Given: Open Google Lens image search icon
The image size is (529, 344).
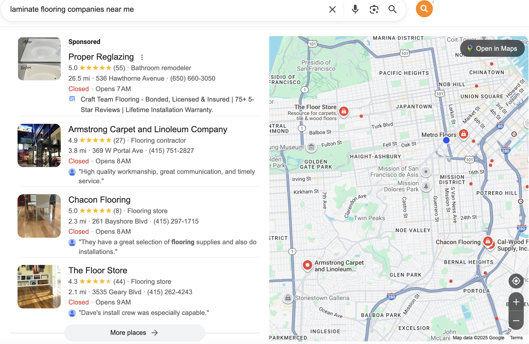Looking at the screenshot, I should coord(374,9).
